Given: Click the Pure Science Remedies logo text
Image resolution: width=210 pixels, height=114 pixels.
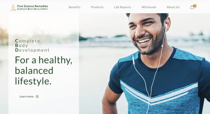Looking at the screenshot, I should (33, 6).
